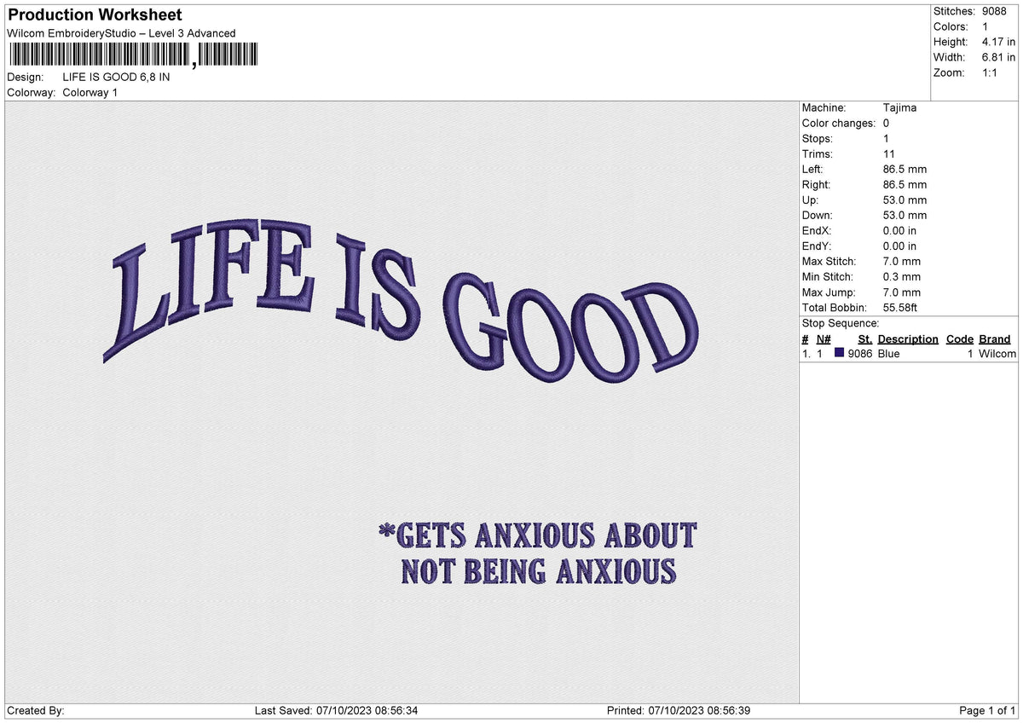
Task: Click the Zoom value 1:1
Action: coord(991,72)
